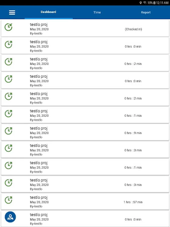The width and height of the screenshot is (170, 227).
Task: Switch to the Time tab
Action: pyautogui.click(x=97, y=12)
